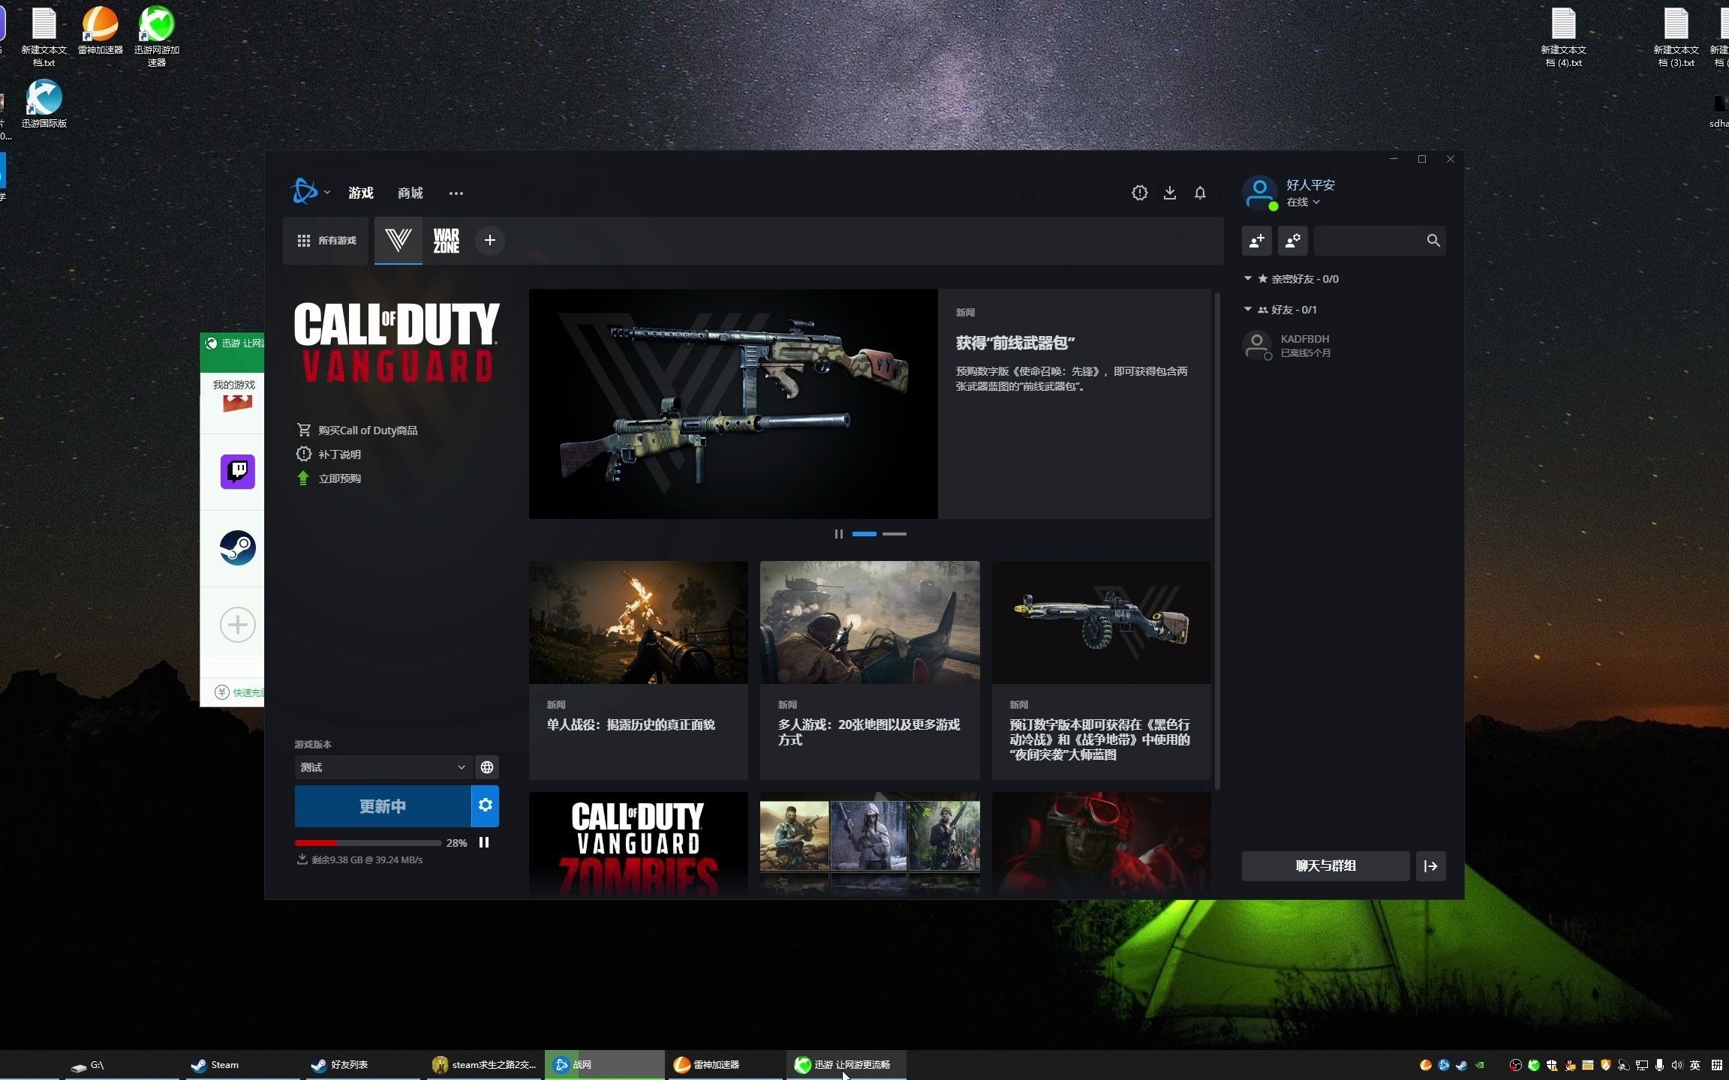Click the globe region icon
1729x1080 pixels.
[x=487, y=767]
